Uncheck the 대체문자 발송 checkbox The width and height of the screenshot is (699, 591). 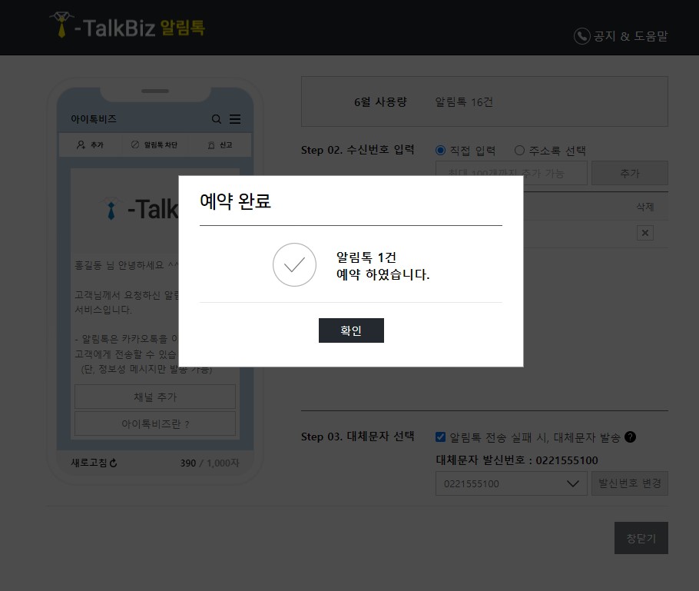440,437
